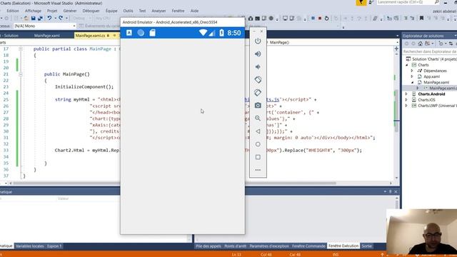The image size is (457, 257).
Task: Collapse the MainPage class code region
Action: click(21, 49)
